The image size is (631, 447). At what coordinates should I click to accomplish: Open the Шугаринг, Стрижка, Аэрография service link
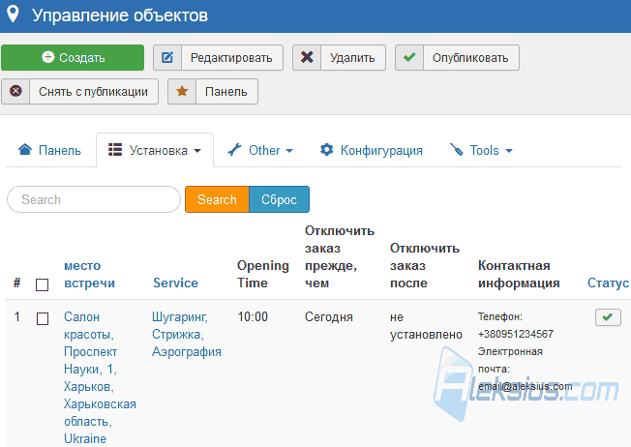click(187, 334)
